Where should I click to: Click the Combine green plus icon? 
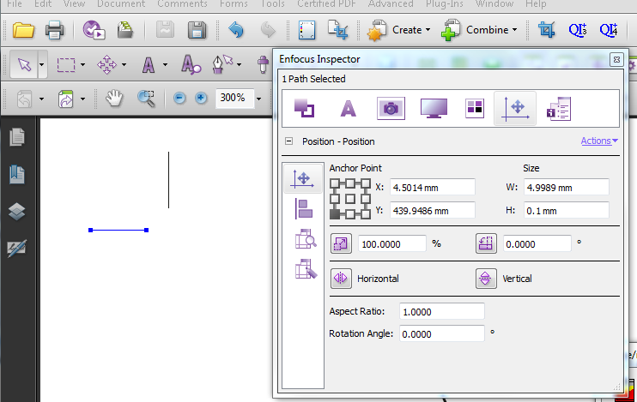click(x=451, y=30)
